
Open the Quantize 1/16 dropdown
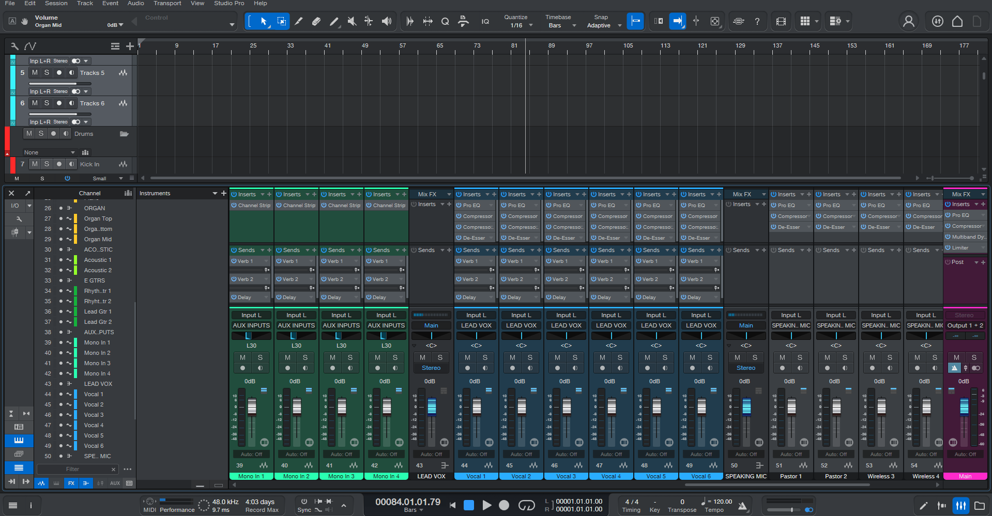pos(520,24)
